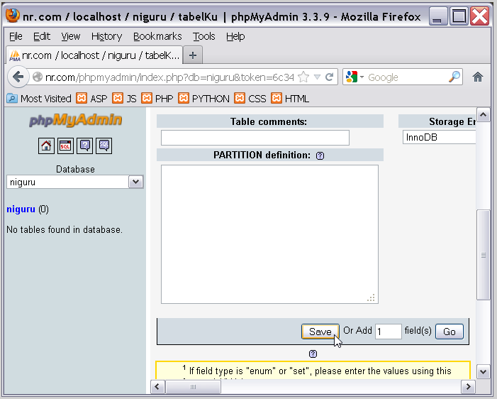Image resolution: width=497 pixels, height=399 pixels.
Task: Open the History menu
Action: 106,36
